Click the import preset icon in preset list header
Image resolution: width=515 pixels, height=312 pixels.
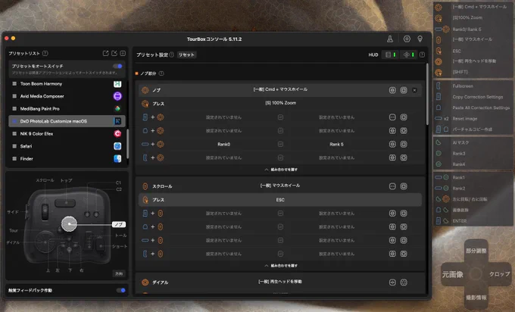coord(114,53)
